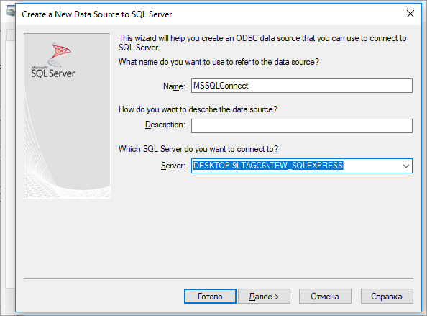Click the "How do you want to describe" text
This screenshot has width=427, height=316.
point(198,109)
